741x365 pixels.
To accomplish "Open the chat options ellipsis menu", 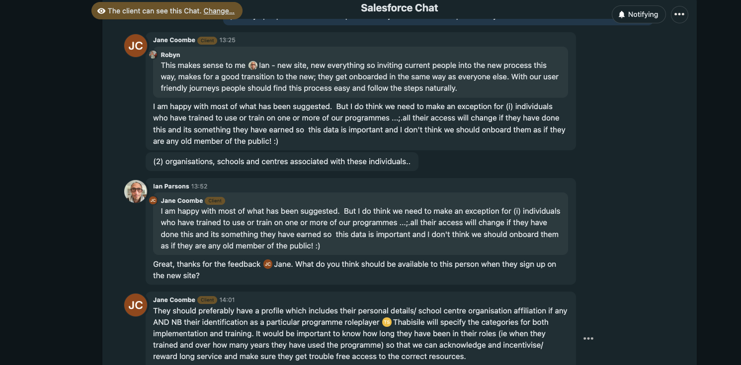I will 679,14.
